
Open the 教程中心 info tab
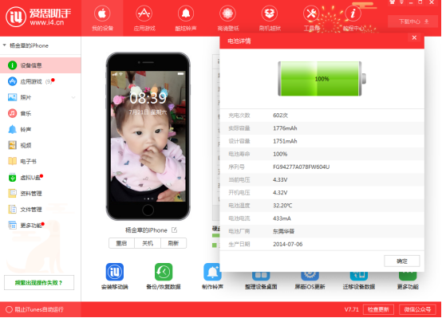click(353, 18)
